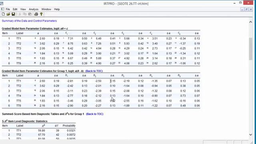Click value 3.14 in TT5 c4 column
256x144 pixels.
155,58
